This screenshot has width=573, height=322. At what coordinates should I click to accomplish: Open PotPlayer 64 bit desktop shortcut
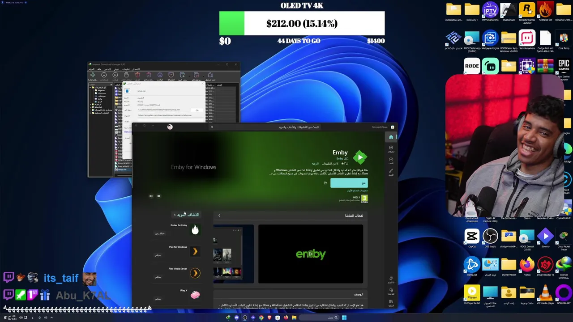click(472, 295)
